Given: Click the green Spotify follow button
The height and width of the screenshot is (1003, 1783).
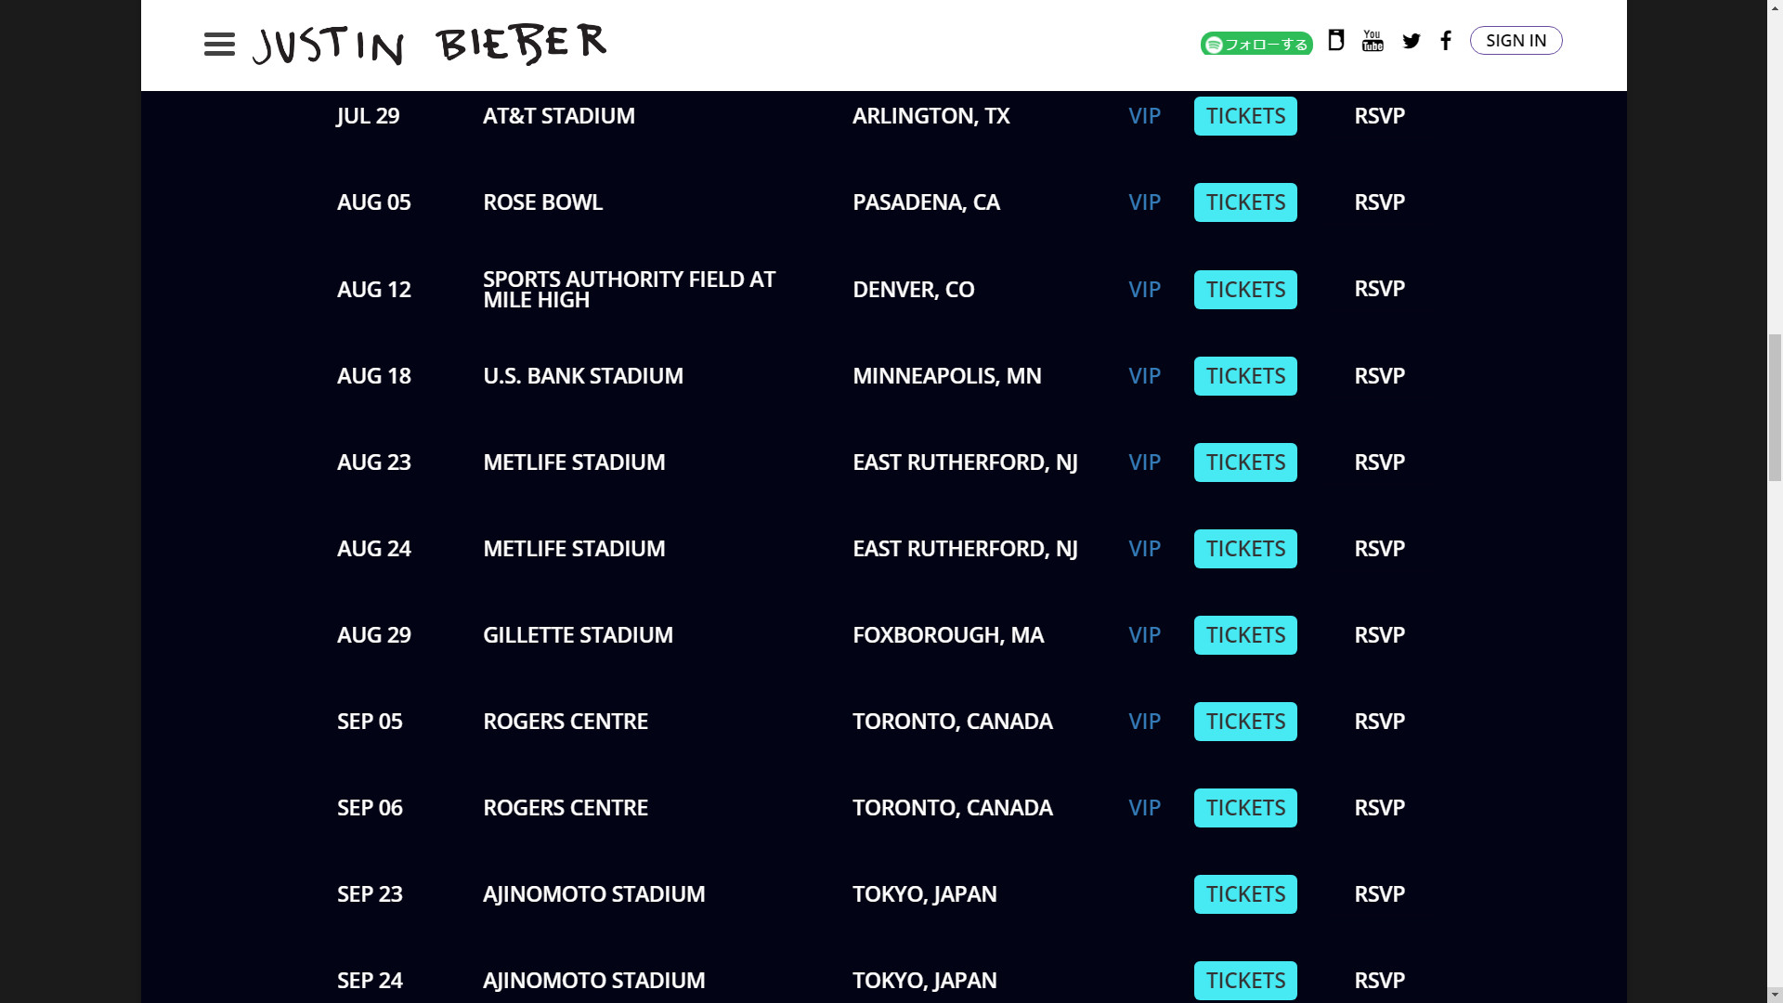Looking at the screenshot, I should point(1256,44).
